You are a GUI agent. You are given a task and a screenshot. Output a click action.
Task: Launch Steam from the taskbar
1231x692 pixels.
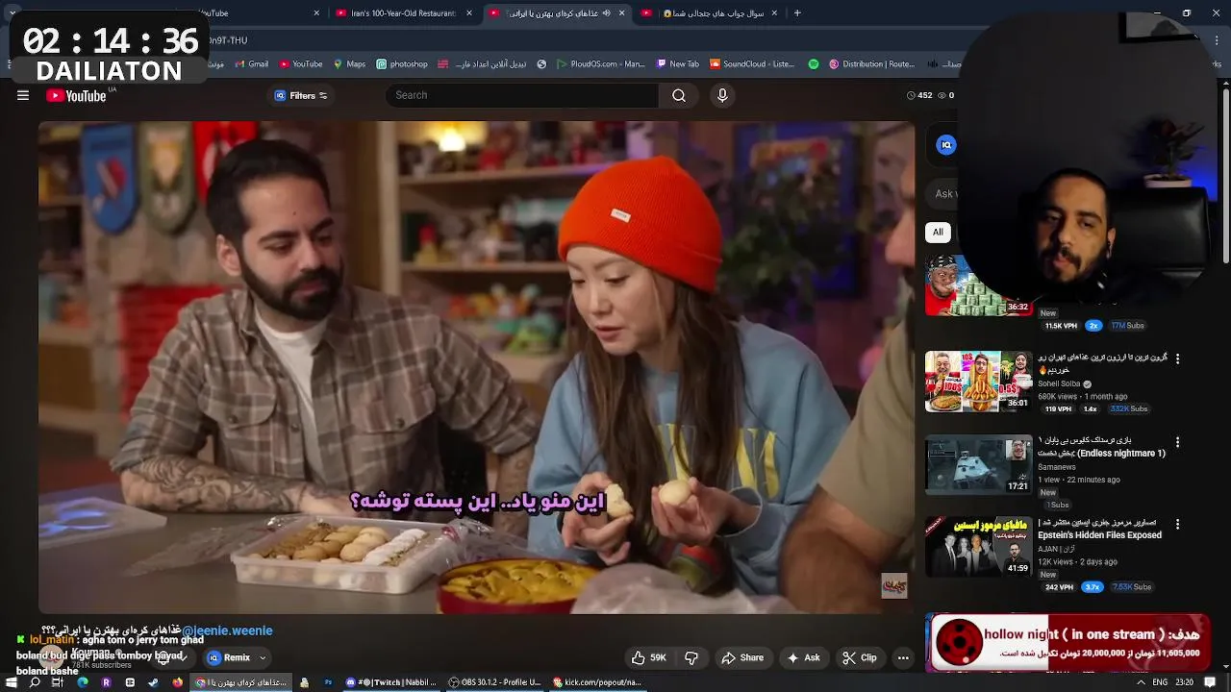click(153, 682)
